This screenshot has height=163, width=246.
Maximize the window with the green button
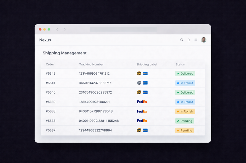coord(49,29)
